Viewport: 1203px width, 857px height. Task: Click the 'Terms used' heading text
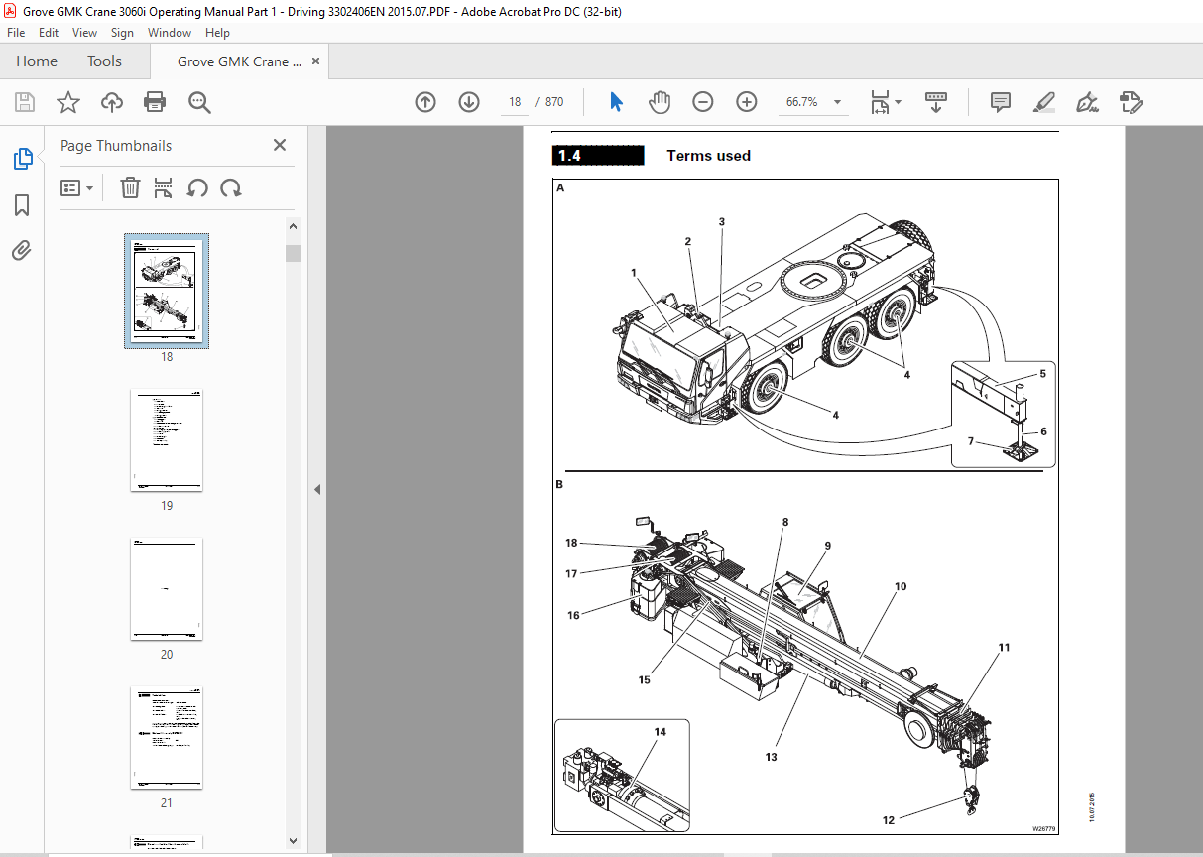708,155
